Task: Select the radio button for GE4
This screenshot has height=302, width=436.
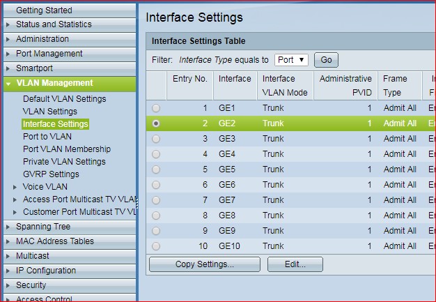Action: coord(156,154)
